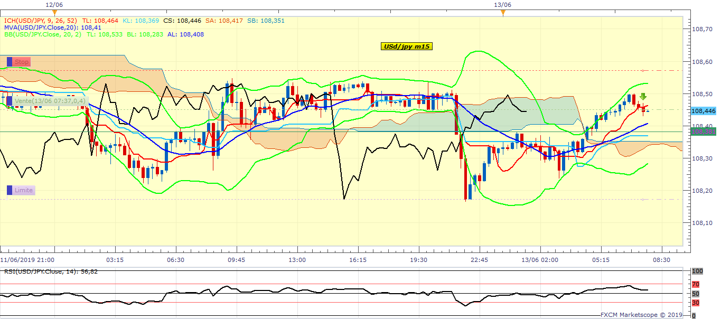Click the FXCM Marketscope copyright text

644,315
